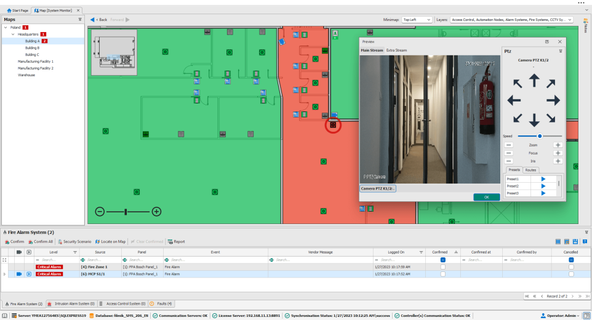This screenshot has width=592, height=320.
Task: Tick Cancelled checkbox for Fire Zone 1
Action: coord(571,267)
